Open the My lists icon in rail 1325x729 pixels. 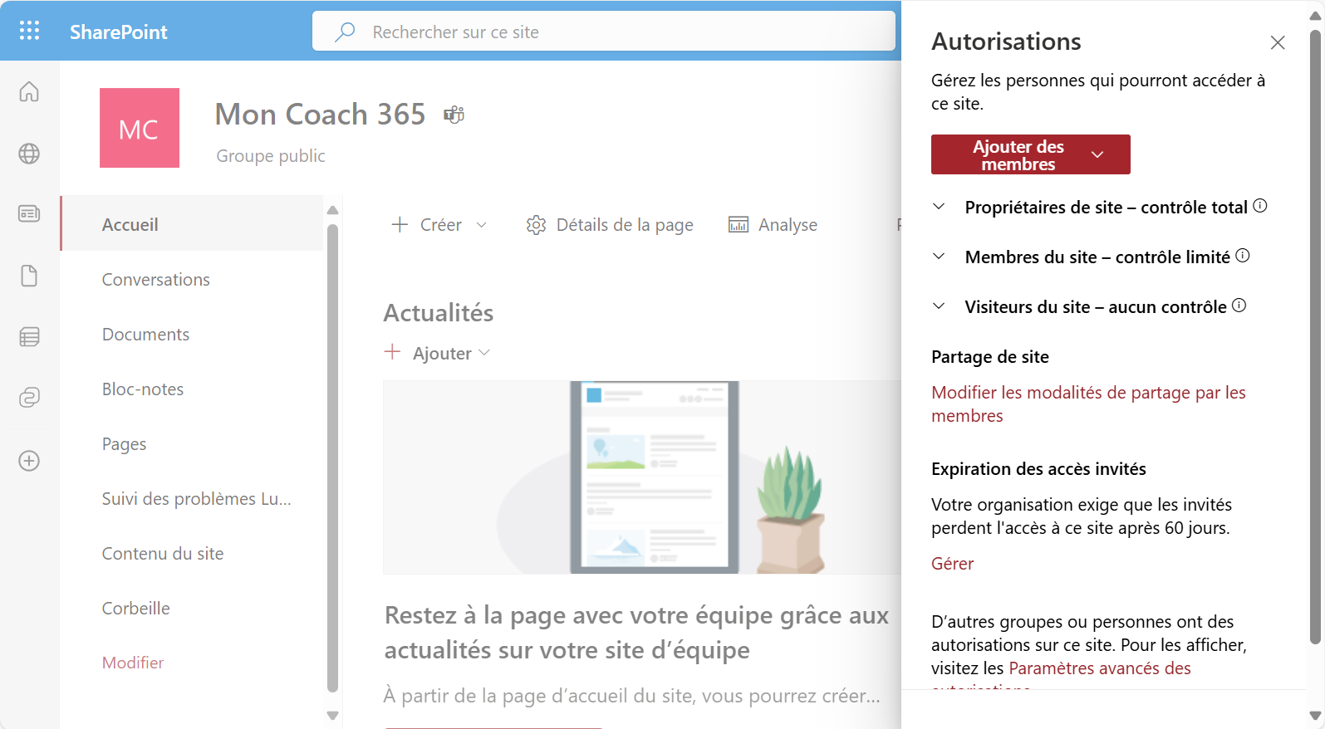(29, 336)
